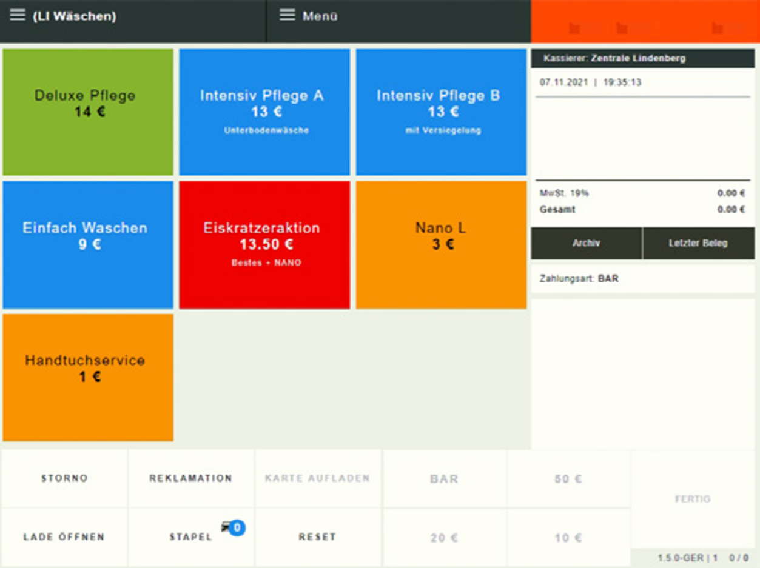Click the time 19:35:13
Screen dimensions: 760x568
(x=622, y=82)
